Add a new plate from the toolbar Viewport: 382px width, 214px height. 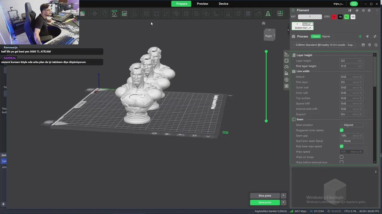pyautogui.click(x=82, y=14)
